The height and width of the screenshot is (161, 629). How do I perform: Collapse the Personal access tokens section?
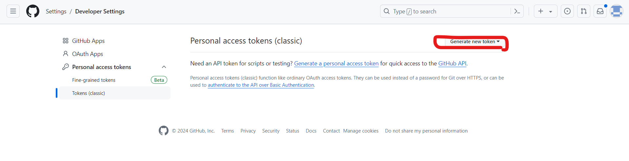click(164, 67)
